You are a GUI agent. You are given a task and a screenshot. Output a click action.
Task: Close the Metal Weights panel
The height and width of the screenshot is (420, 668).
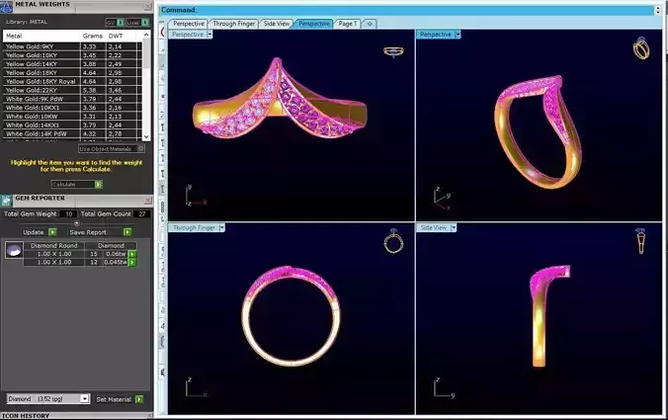(x=148, y=6)
